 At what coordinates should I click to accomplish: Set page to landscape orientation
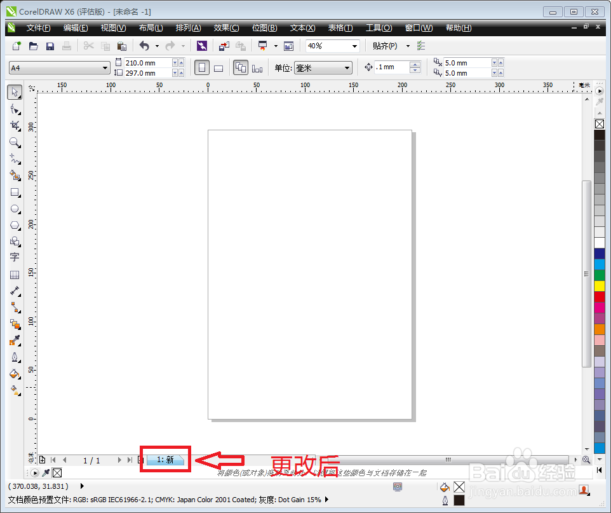pos(218,68)
